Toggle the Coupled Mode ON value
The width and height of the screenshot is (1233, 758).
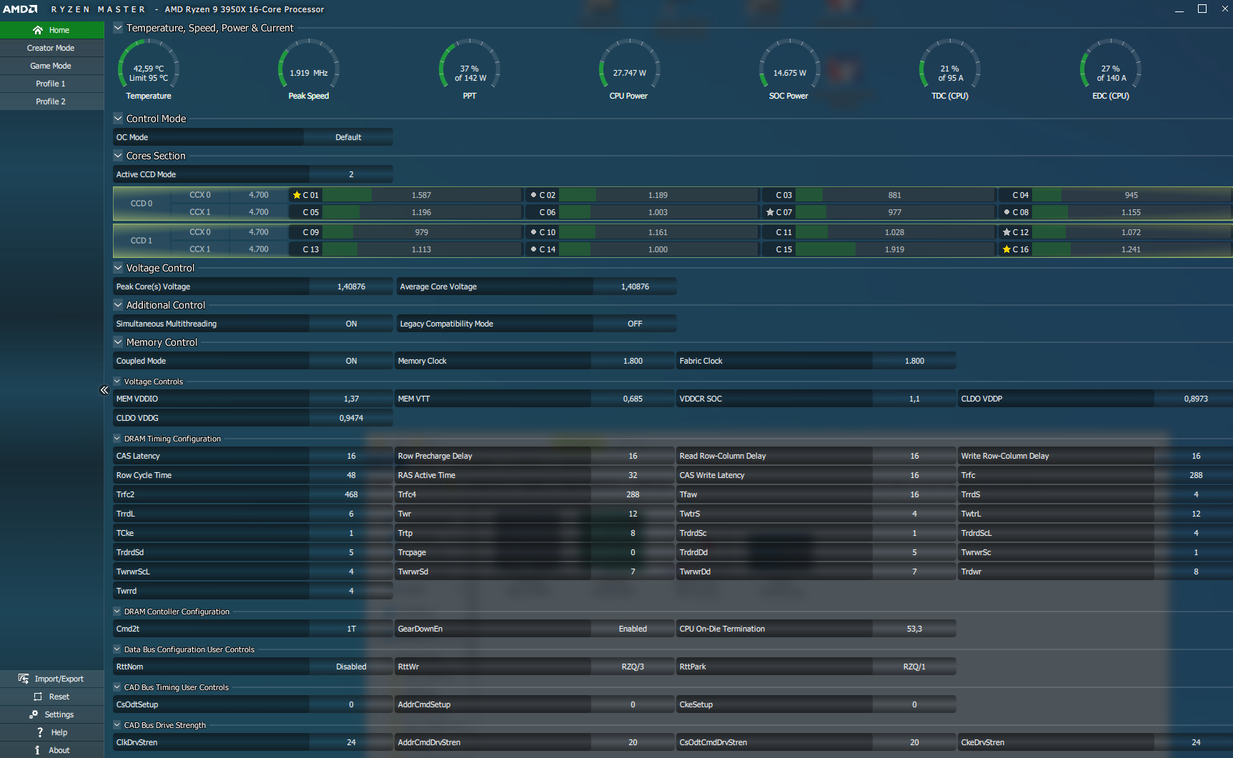click(351, 361)
